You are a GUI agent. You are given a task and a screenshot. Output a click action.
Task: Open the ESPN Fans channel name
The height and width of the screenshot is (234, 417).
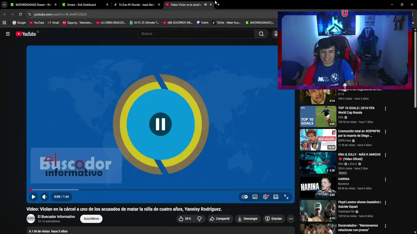pos(344,141)
